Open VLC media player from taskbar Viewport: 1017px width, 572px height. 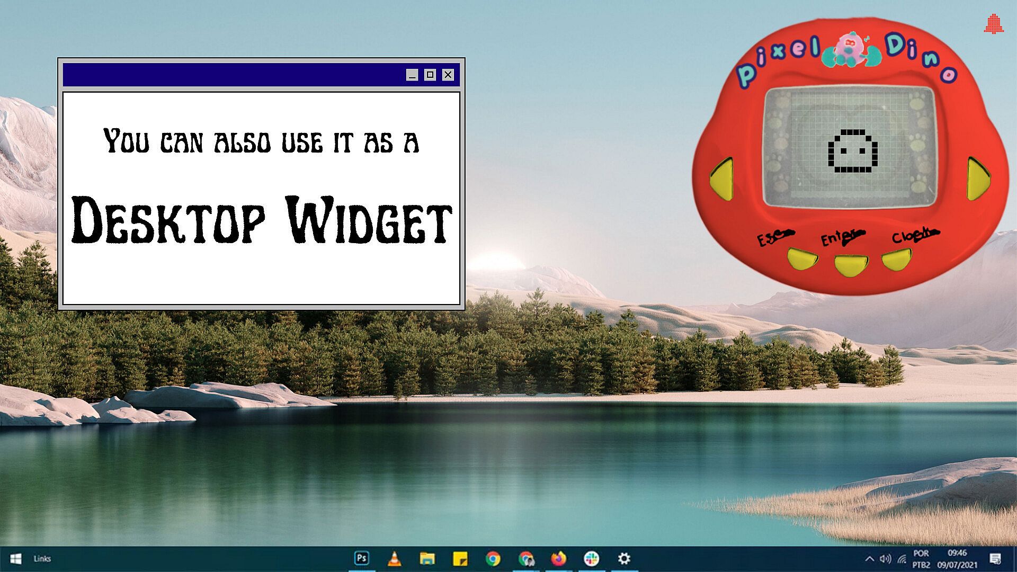point(394,558)
